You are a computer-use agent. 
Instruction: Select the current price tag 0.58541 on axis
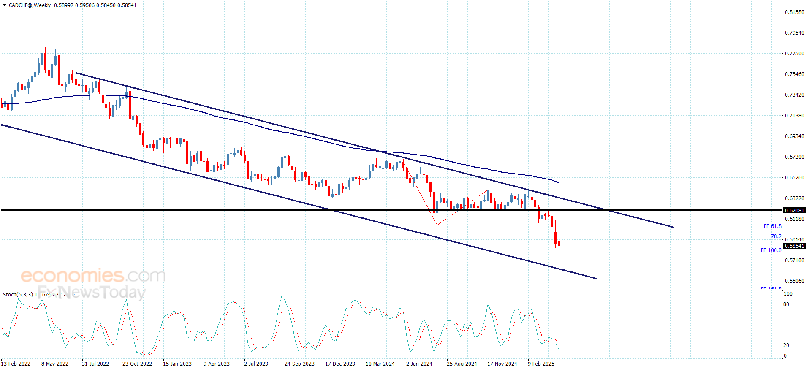[794, 246]
